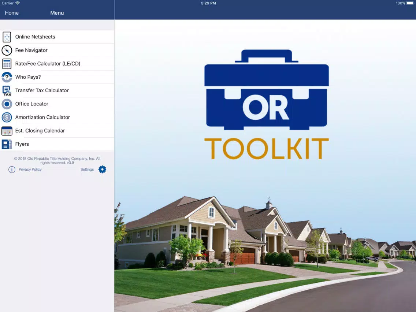Open the Online Netsheets document icon
The width and height of the screenshot is (416, 312).
(7, 37)
